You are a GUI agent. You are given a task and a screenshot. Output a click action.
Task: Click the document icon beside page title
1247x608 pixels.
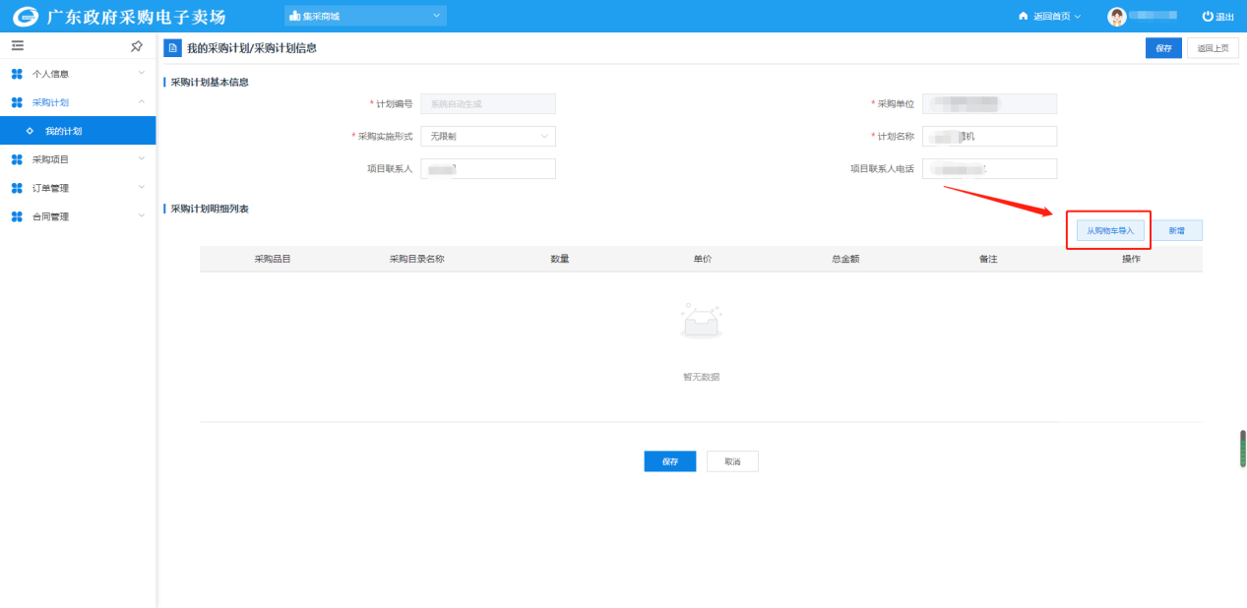(x=172, y=48)
